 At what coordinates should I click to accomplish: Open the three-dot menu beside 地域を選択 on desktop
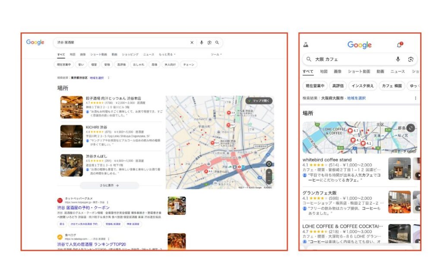108,78
